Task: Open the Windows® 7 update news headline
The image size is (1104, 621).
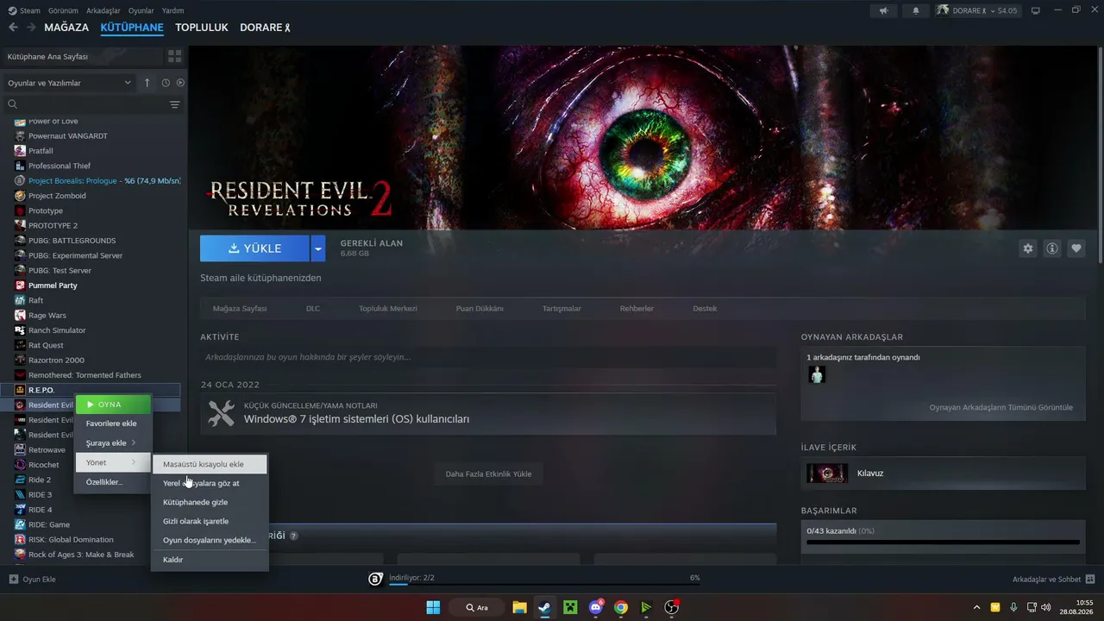Action: tap(356, 419)
